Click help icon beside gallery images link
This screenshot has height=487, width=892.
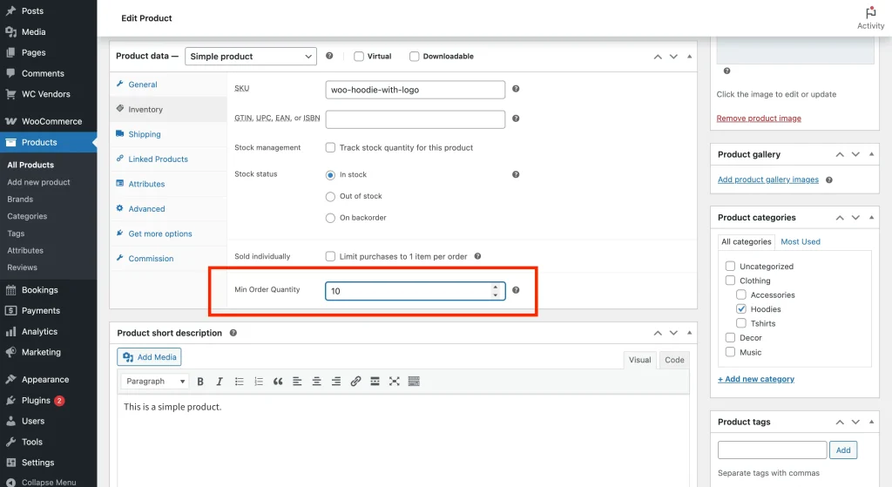[x=829, y=179]
